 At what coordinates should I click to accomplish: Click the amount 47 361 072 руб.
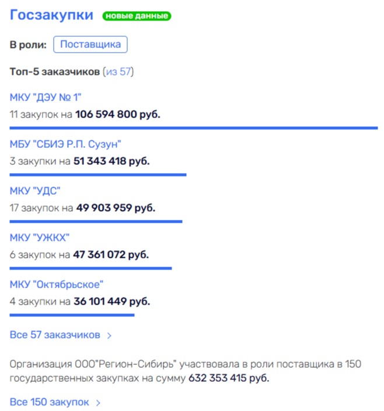(111, 254)
